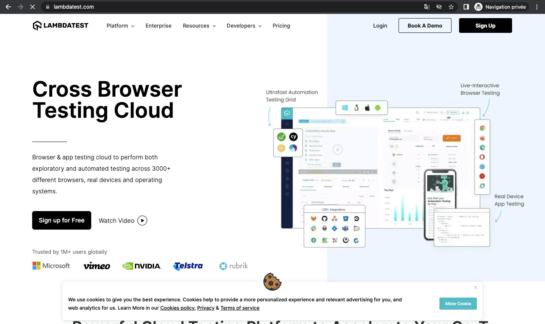Viewport: 545px width, 324px height.
Task: Click the LambdaTest logo
Action: pos(61,26)
